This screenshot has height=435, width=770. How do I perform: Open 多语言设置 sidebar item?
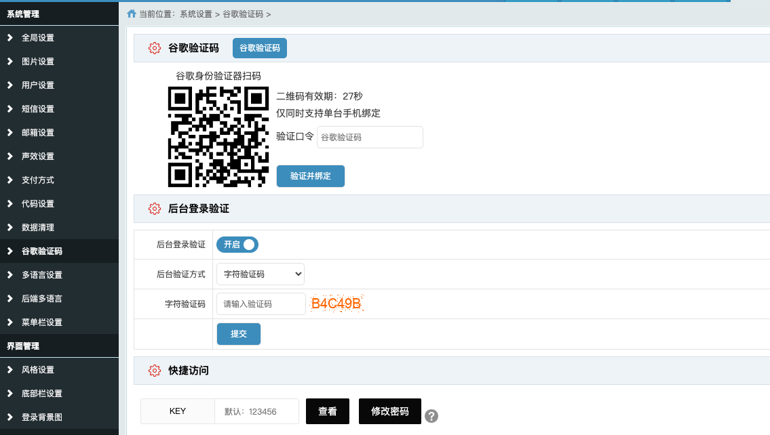point(60,274)
